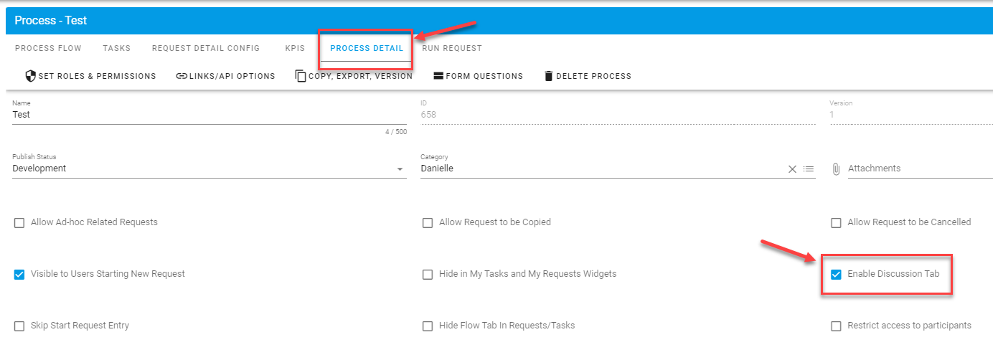Screen dimensions: 993x360
Task: Uncheck Visible to Users Starting New Request
Action: pyautogui.click(x=19, y=274)
